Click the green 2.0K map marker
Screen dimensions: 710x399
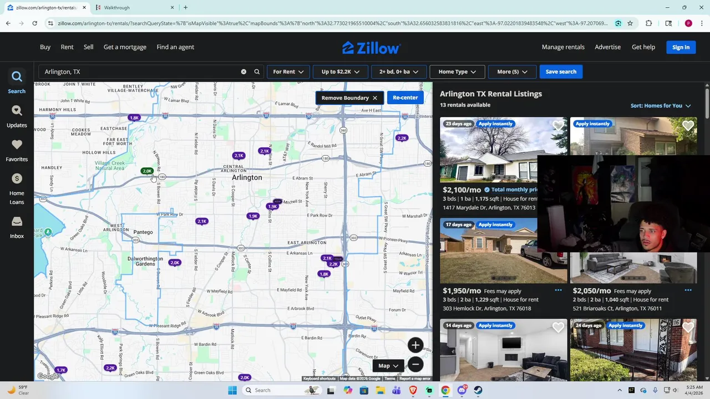click(x=147, y=171)
